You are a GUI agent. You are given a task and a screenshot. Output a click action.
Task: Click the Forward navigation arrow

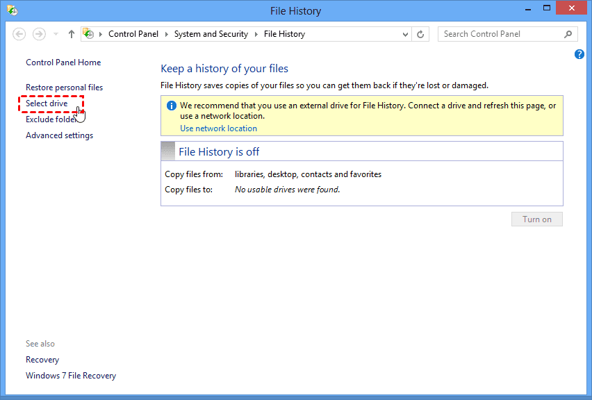39,34
